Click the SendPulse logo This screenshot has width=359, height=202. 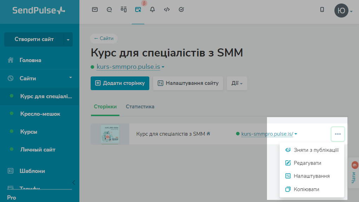click(x=39, y=11)
